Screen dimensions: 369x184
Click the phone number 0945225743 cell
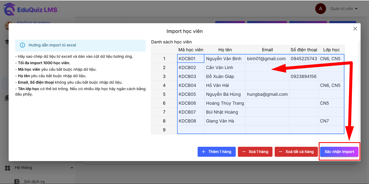(304, 59)
